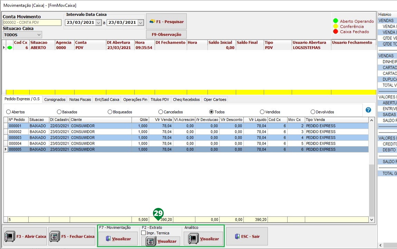Click the DEBITO row in Historico panel
The width and height of the screenshot is (397, 249).
click(x=387, y=150)
